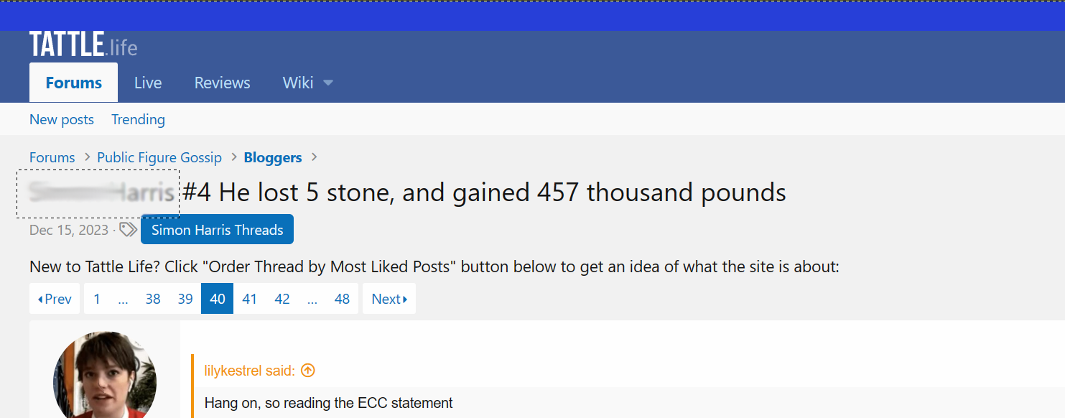
Task: Navigate to the Bloggers breadcrumb
Action: 273,157
